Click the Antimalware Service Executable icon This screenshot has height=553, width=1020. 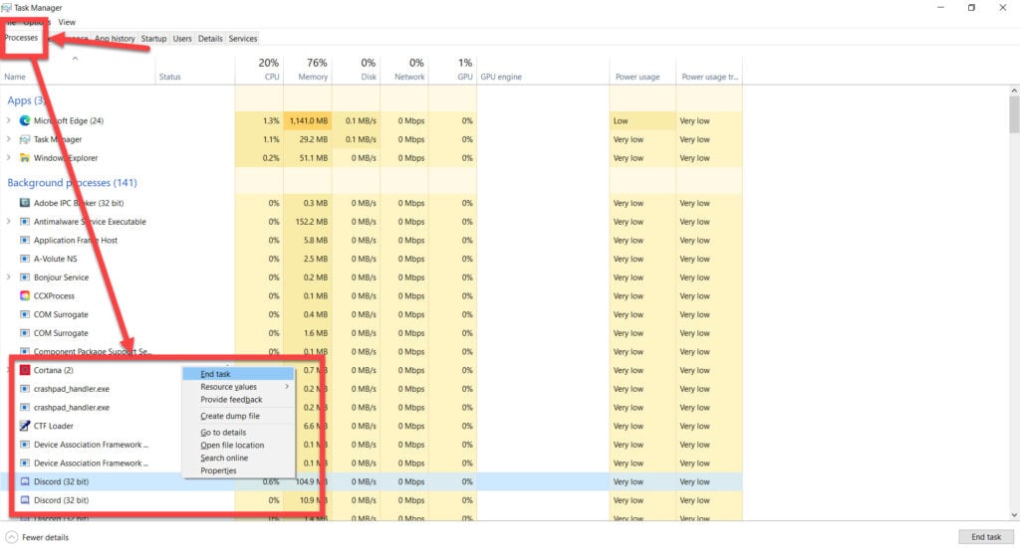tap(25, 222)
